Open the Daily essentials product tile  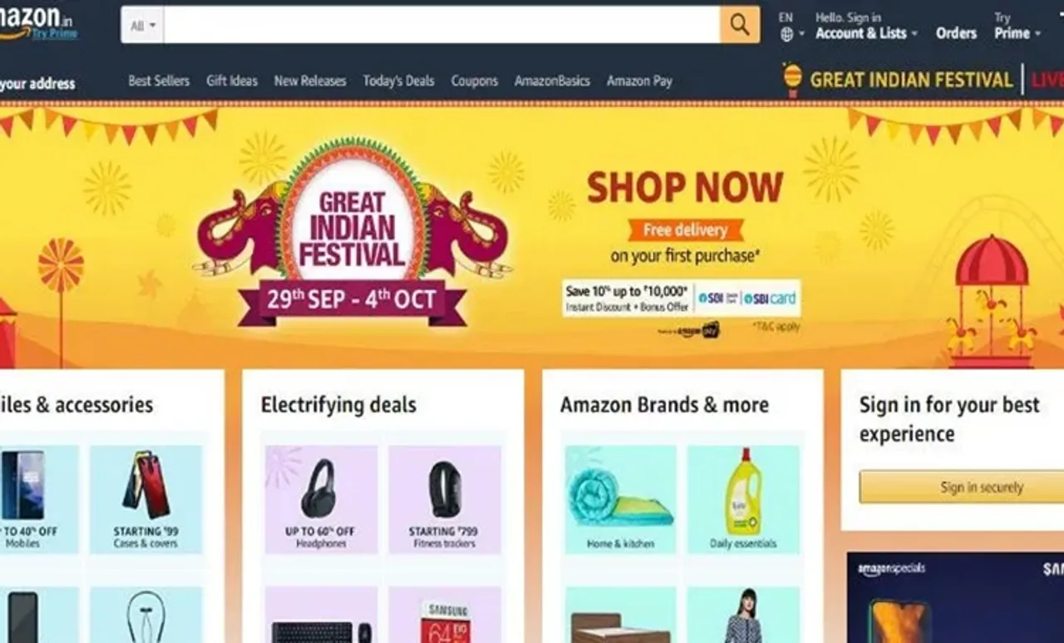743,499
